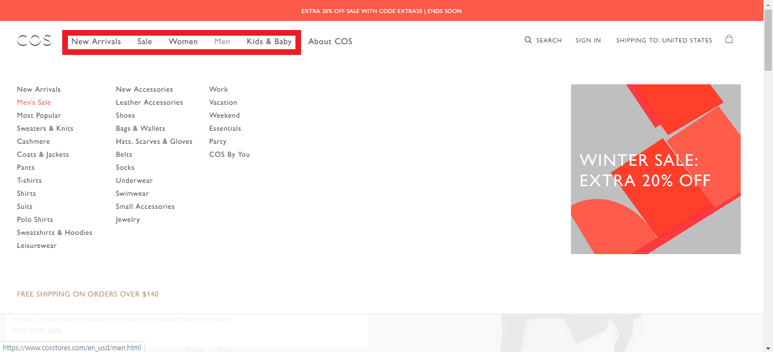Open Party edit link
Screen dimensions: 773x352
coord(218,141)
